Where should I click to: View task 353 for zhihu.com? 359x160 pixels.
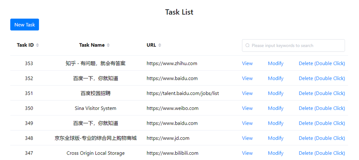[247, 63]
